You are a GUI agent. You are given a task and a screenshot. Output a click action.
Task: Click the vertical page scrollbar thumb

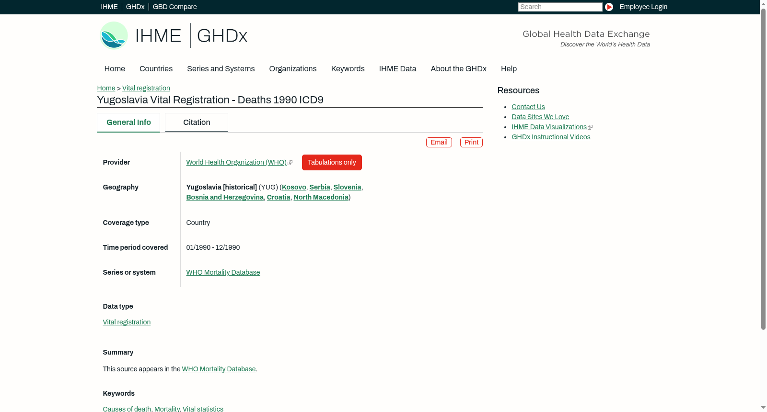click(x=763, y=168)
